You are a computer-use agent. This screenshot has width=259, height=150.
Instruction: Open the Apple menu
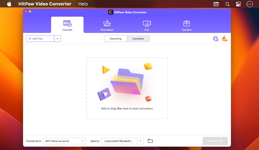click(9, 4)
